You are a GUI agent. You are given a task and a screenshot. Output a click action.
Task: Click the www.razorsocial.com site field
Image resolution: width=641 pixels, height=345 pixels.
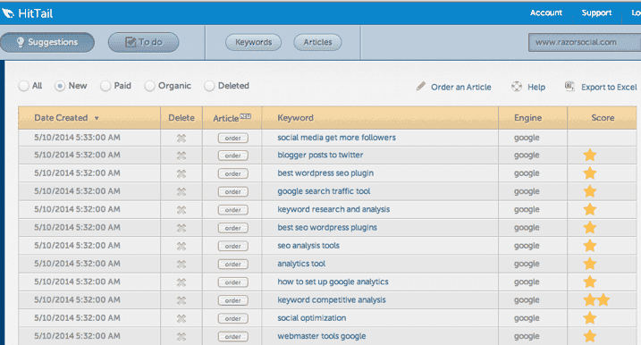(x=585, y=42)
